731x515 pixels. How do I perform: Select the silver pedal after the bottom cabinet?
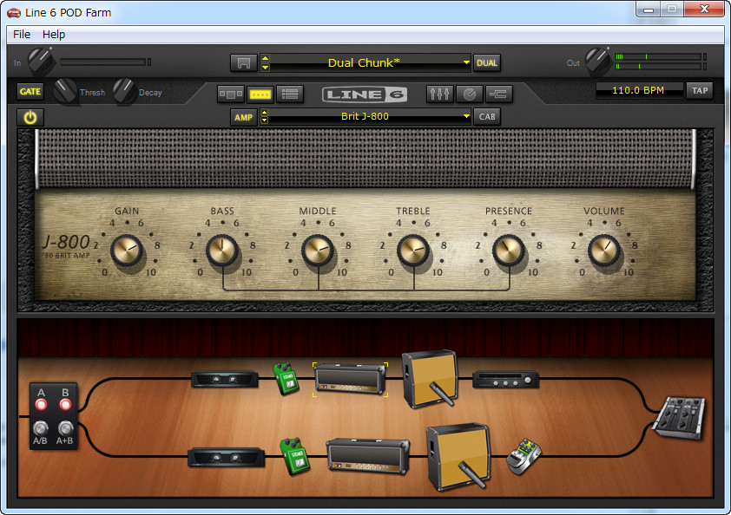pos(524,456)
